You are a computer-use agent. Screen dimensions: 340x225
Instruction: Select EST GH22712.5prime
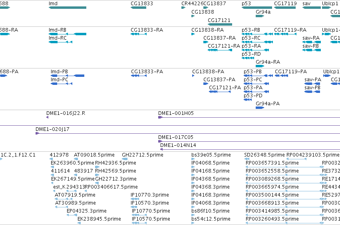(125, 159)
